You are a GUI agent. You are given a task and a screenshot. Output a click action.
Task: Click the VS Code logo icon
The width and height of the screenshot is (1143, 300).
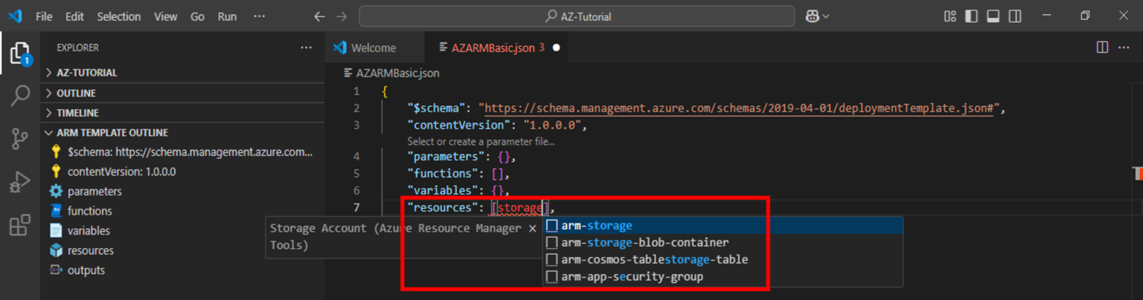pyautogui.click(x=15, y=16)
